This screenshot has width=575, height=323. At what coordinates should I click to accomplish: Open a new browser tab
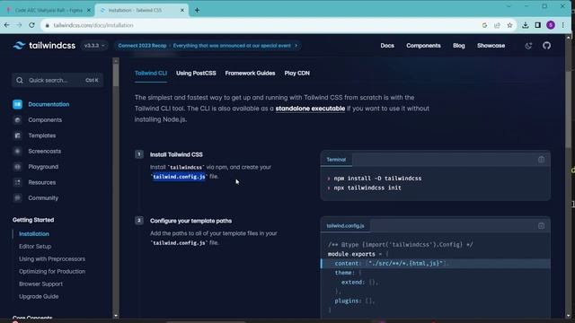[x=197, y=10]
